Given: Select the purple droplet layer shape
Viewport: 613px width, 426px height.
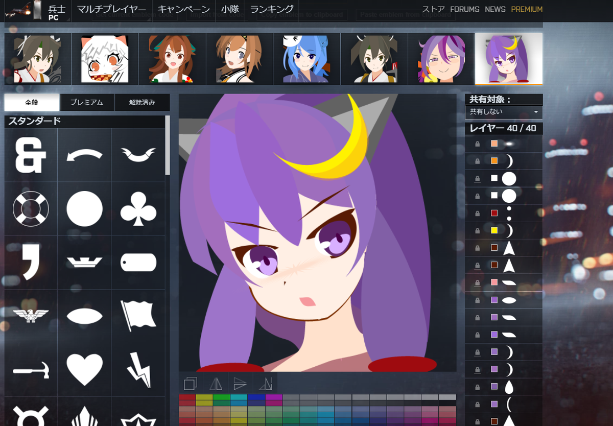Looking at the screenshot, I should (509, 387).
